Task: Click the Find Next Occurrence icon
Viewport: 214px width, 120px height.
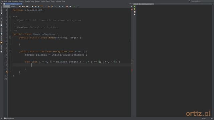Action: pos(39,6)
